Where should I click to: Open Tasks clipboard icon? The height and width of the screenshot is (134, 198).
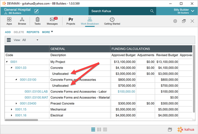tap(37, 21)
